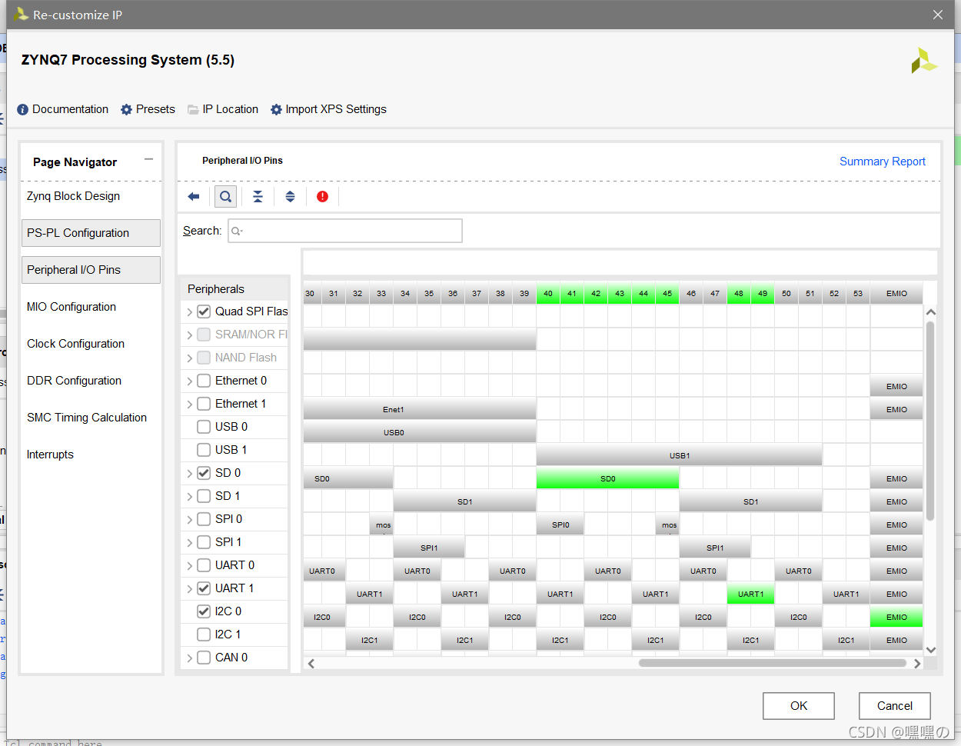Uncheck the UART 1 checkbox
This screenshot has width=961, height=746.
(x=204, y=588)
